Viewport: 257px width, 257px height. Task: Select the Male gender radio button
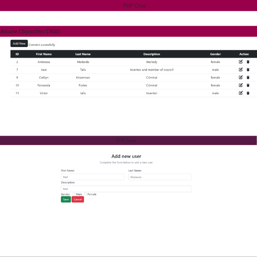click(73, 194)
